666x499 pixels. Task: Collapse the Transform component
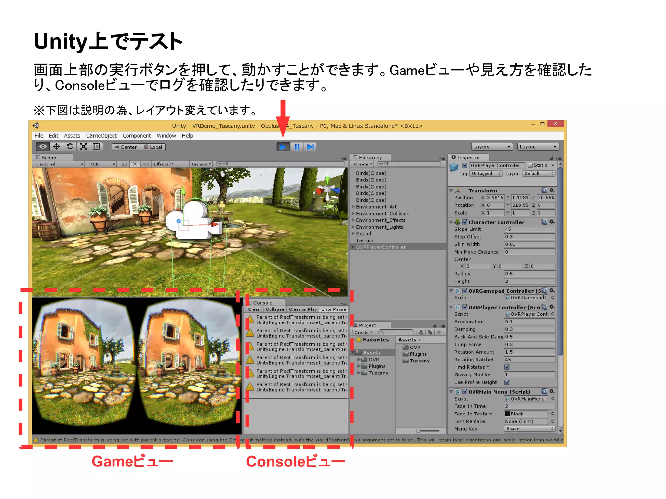(451, 191)
